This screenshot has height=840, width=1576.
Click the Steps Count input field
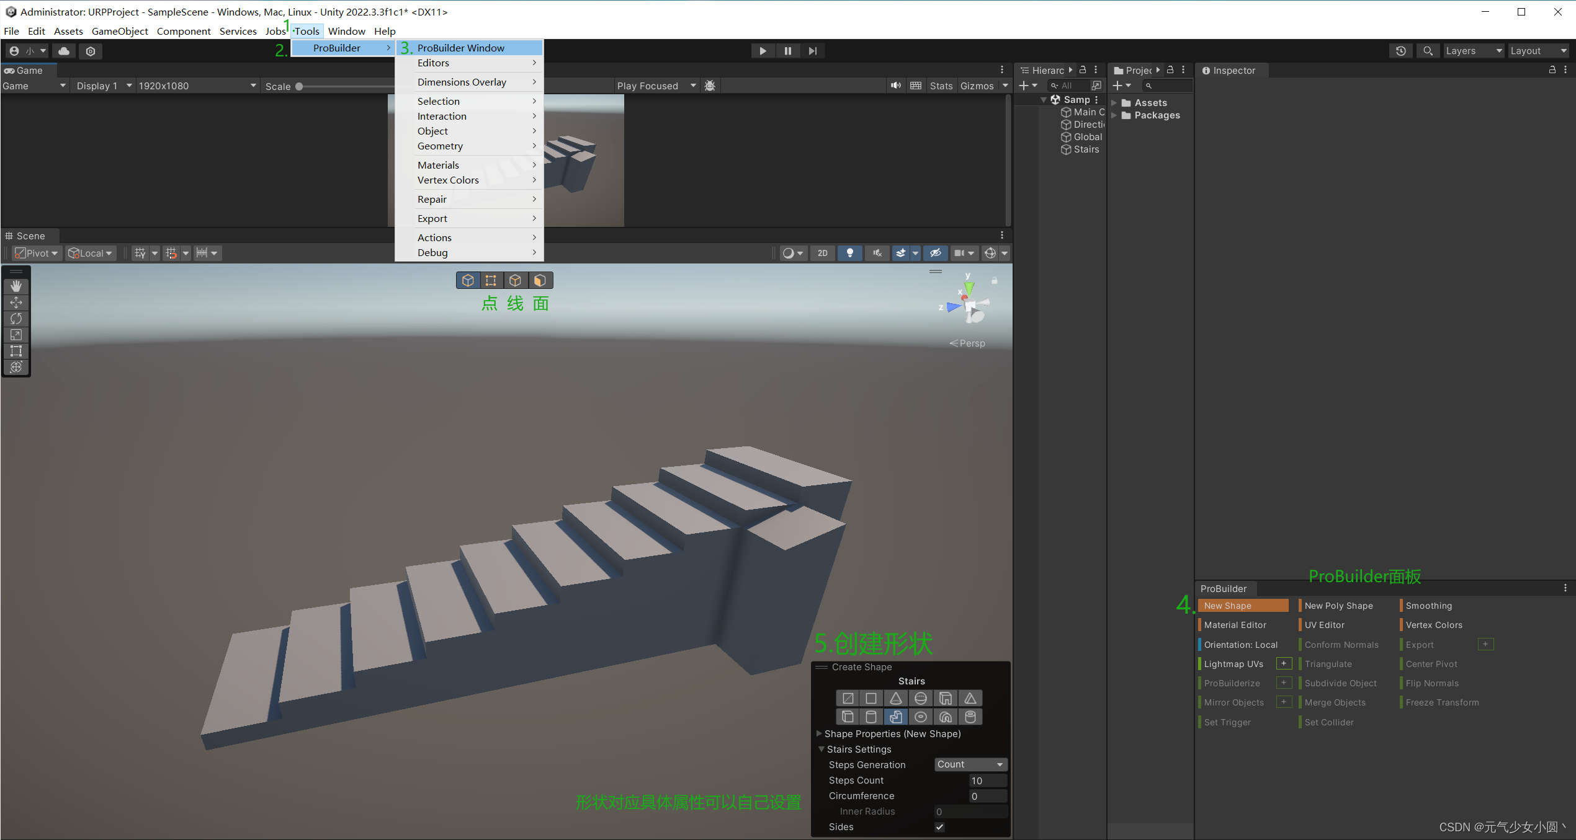988,780
